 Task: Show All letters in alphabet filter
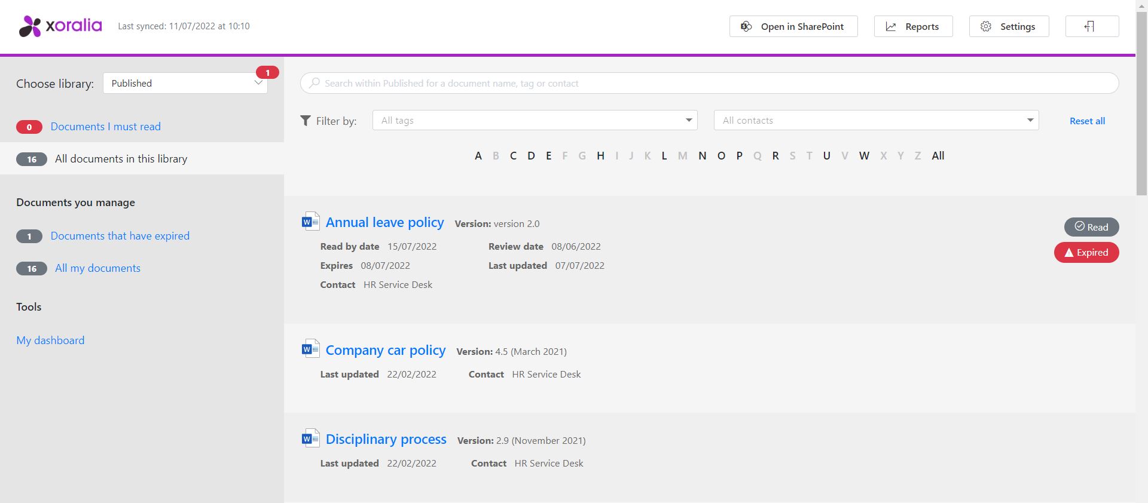938,156
